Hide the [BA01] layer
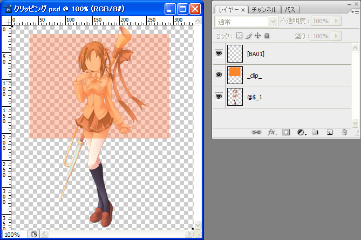Screen dimensions: 361x240 coord(219,53)
